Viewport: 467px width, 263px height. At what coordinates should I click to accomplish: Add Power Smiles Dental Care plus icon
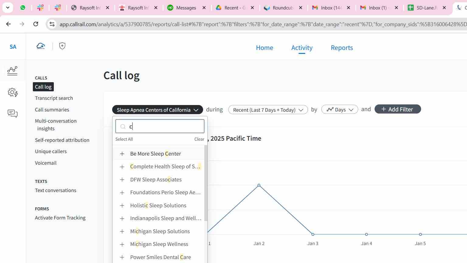point(122,257)
